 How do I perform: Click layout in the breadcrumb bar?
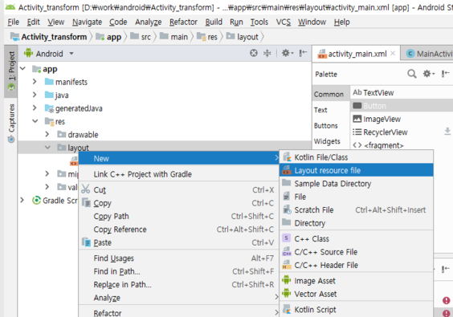(243, 37)
